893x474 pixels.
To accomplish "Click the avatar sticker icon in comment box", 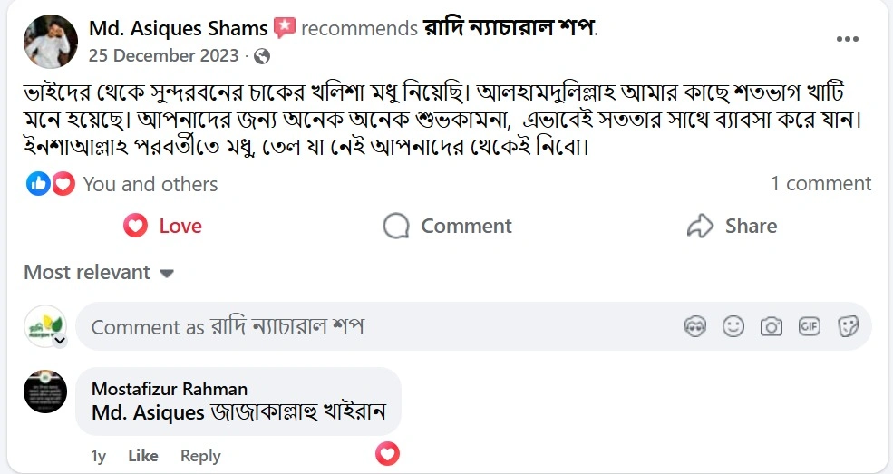I will pyautogui.click(x=695, y=326).
